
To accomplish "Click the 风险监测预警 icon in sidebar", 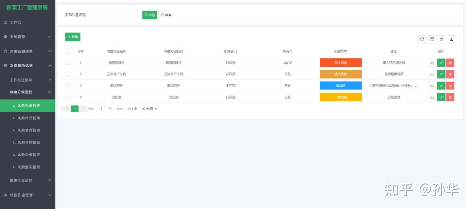I will coord(5,51).
